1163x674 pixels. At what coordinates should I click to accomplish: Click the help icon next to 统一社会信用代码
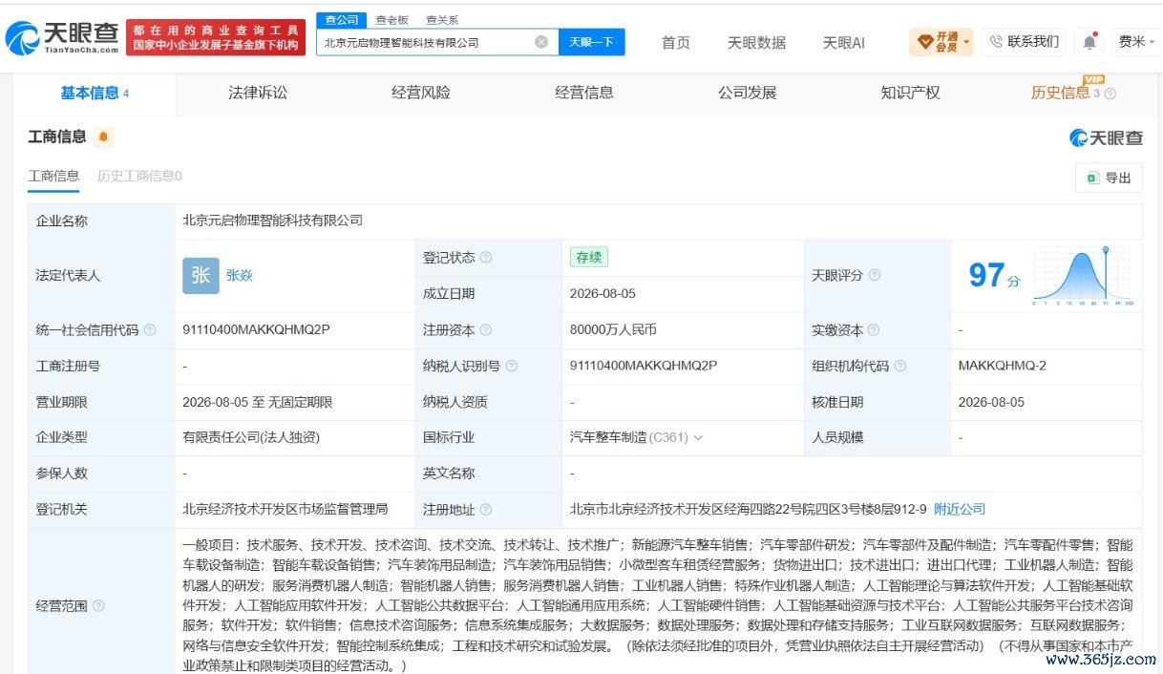[x=149, y=330]
